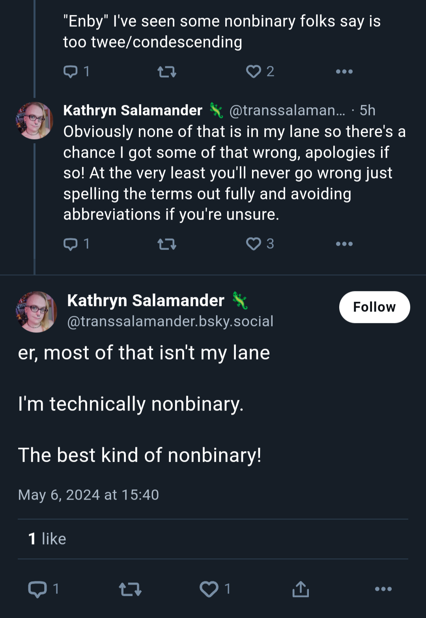This screenshot has width=426, height=618.
Task: Reply to the "Enby" post
Action: (x=77, y=71)
